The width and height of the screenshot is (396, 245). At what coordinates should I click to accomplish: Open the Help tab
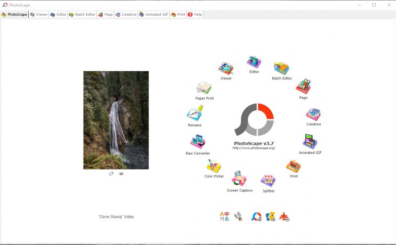pyautogui.click(x=195, y=14)
